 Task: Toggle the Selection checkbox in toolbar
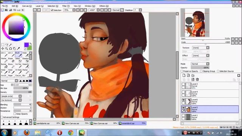pyautogui.click(x=52, y=10)
